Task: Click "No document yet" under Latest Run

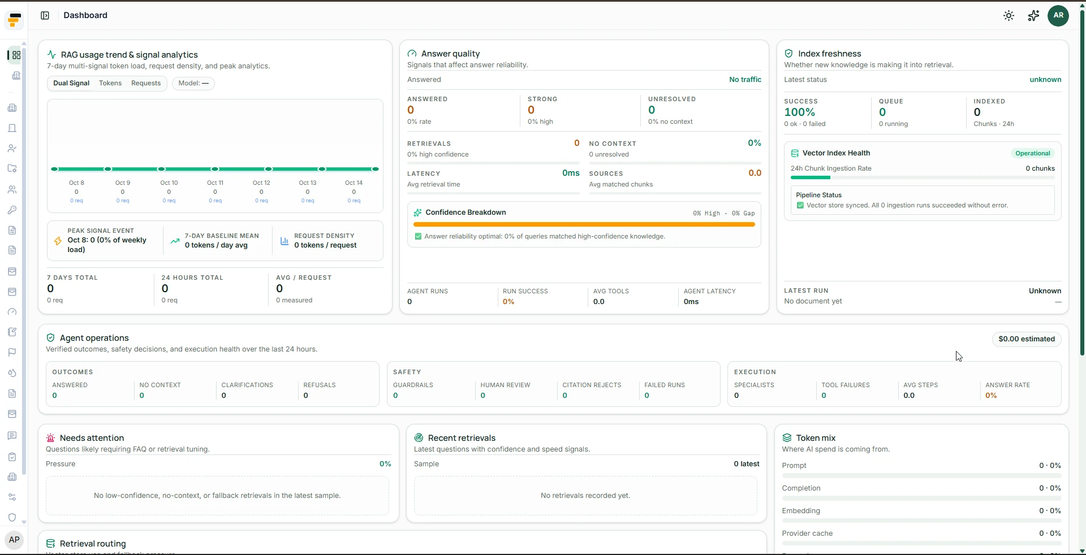Action: pyautogui.click(x=813, y=301)
